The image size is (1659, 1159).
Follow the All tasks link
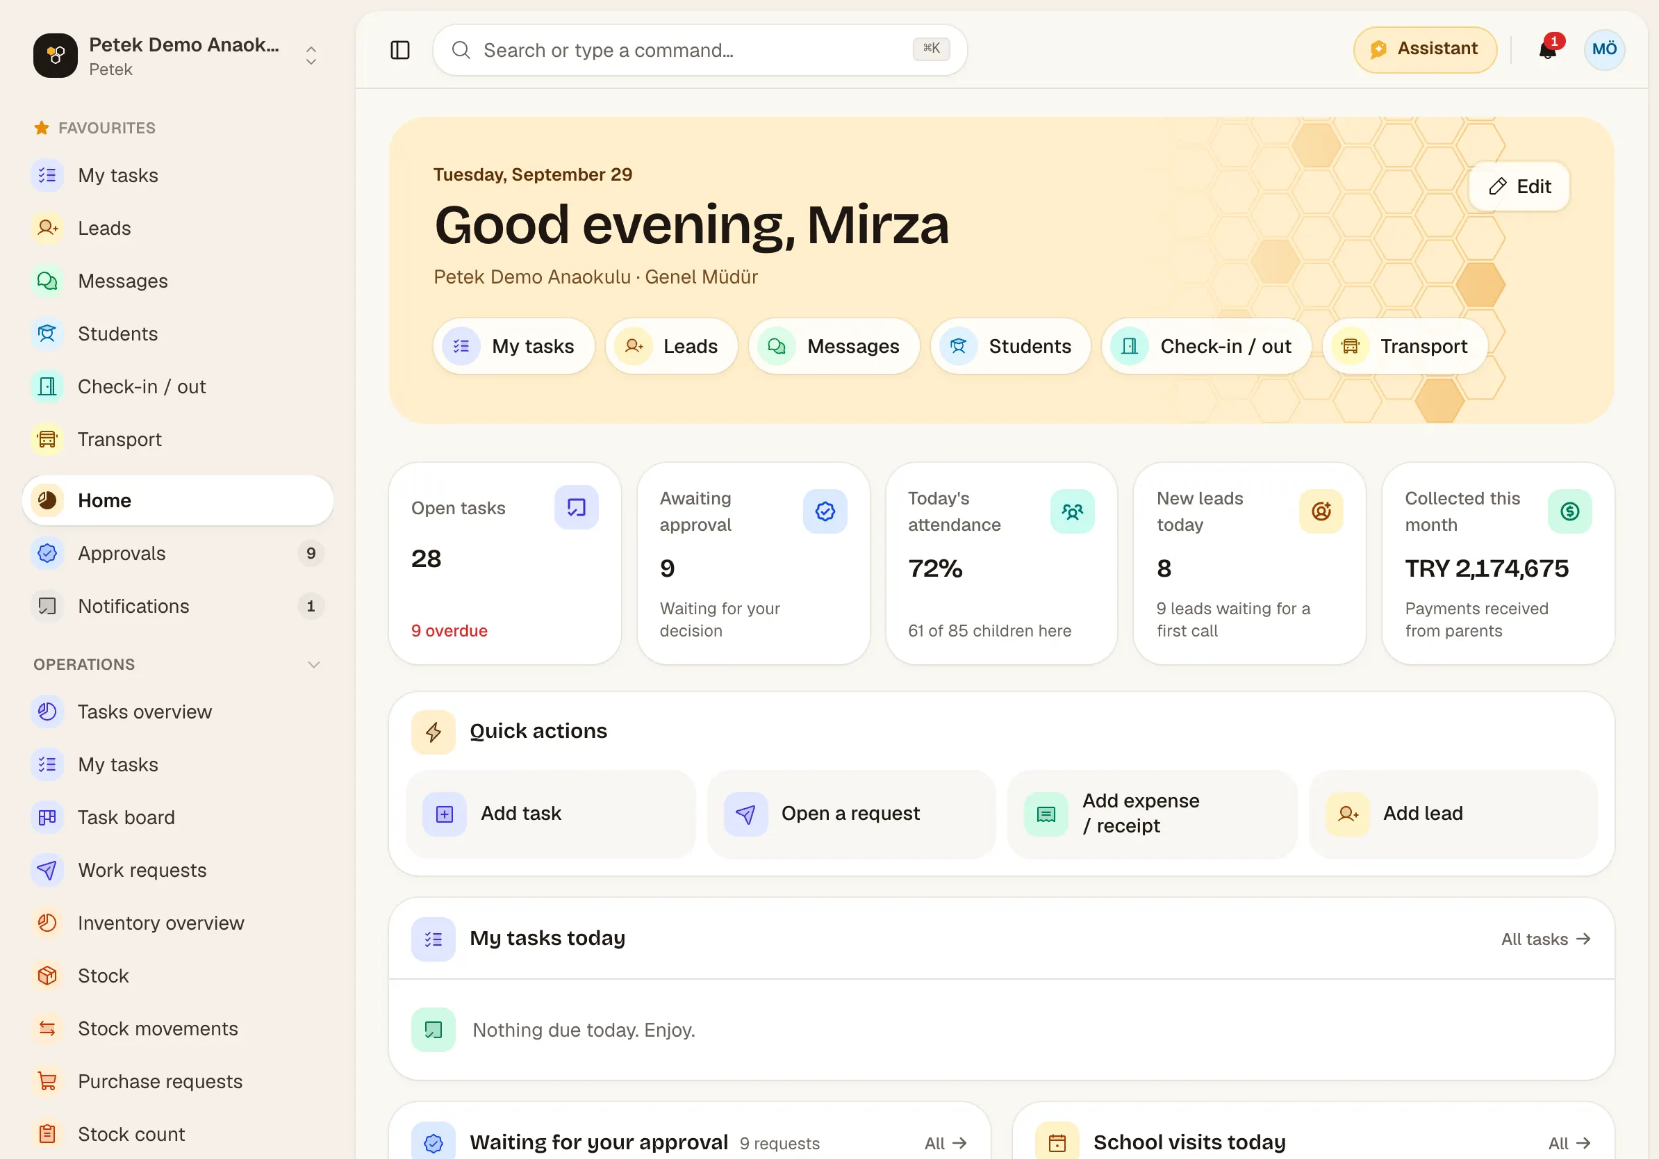click(1546, 939)
